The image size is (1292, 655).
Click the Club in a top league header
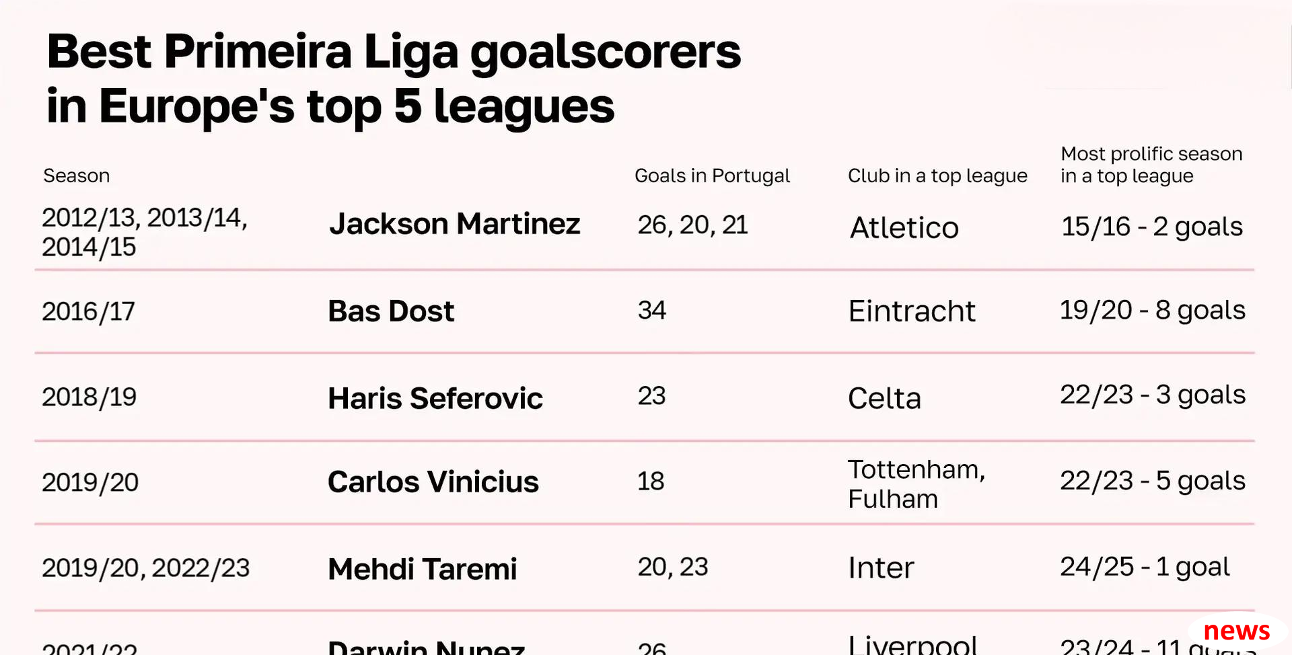[937, 176]
